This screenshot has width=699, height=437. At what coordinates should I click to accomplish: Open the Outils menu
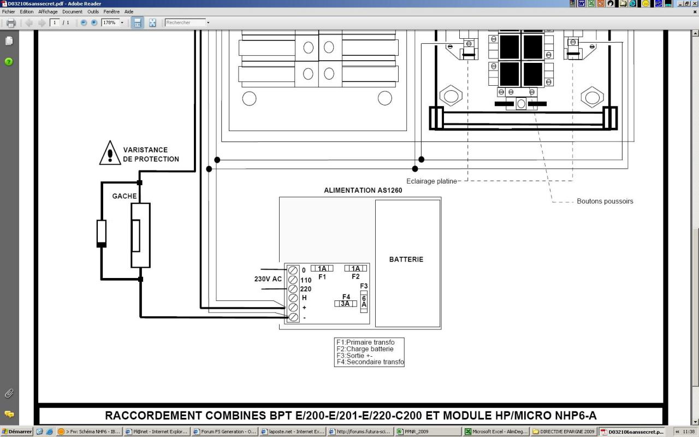93,11
